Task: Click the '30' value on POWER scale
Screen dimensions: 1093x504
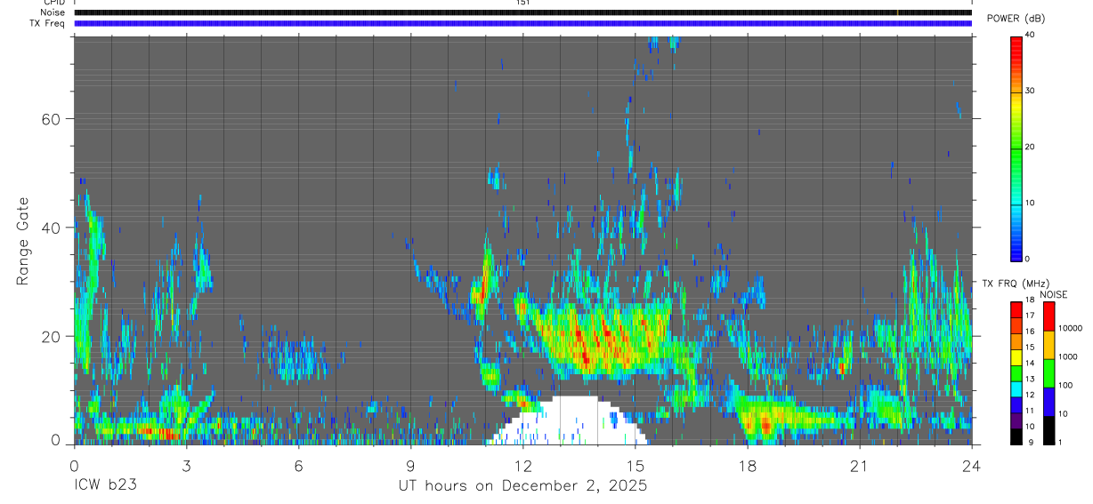Action: pos(1030,91)
